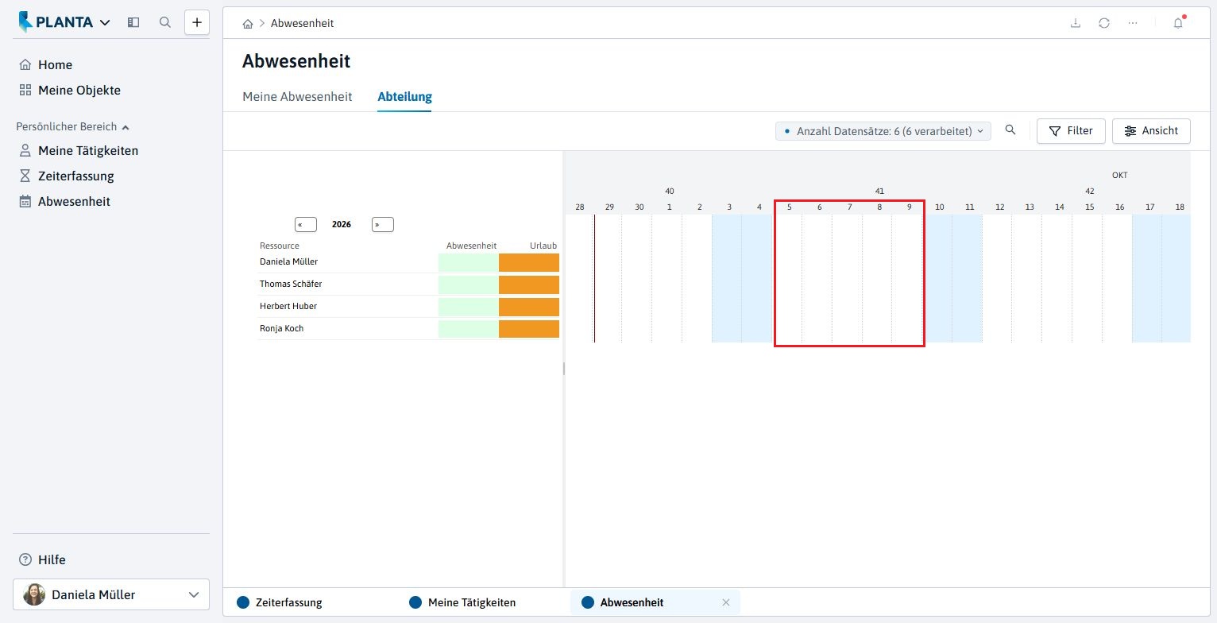1217x623 pixels.
Task: Go to previous year with « button
Action: (x=306, y=225)
